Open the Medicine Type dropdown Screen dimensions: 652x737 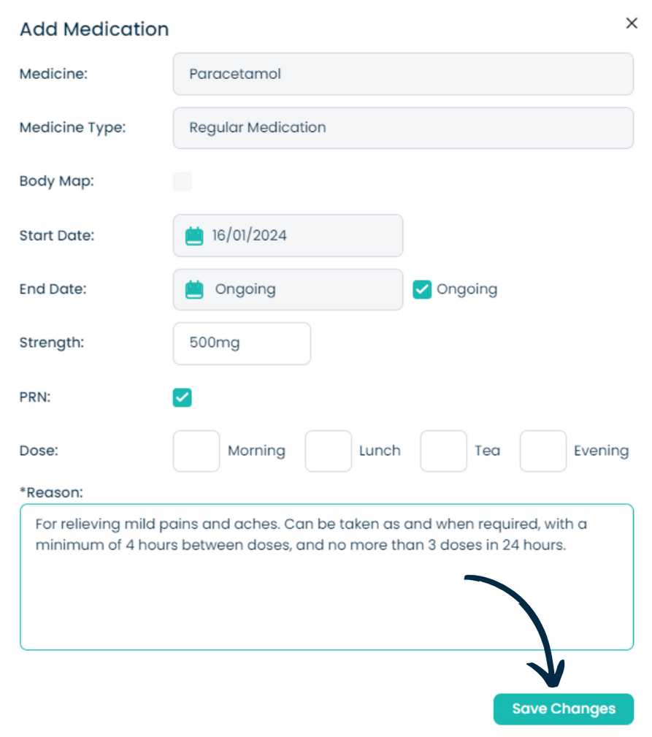(x=403, y=128)
